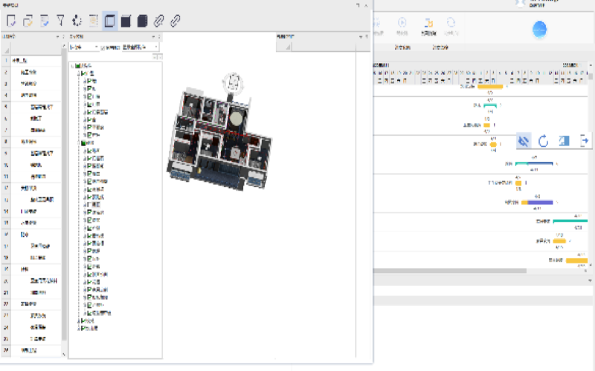Viewport: 595px width, 371px height.
Task: Open right properties panel header dropdown arrow
Action: point(361,36)
